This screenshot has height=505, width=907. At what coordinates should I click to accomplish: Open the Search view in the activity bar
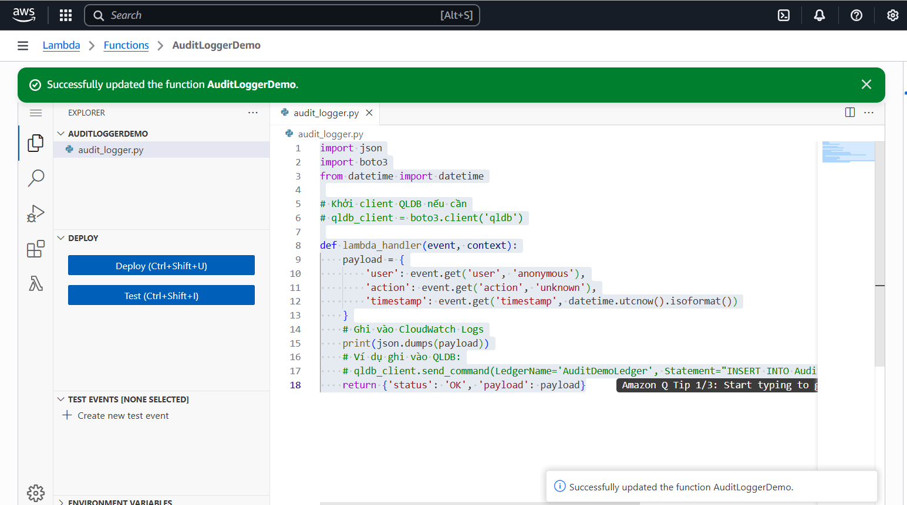(36, 178)
